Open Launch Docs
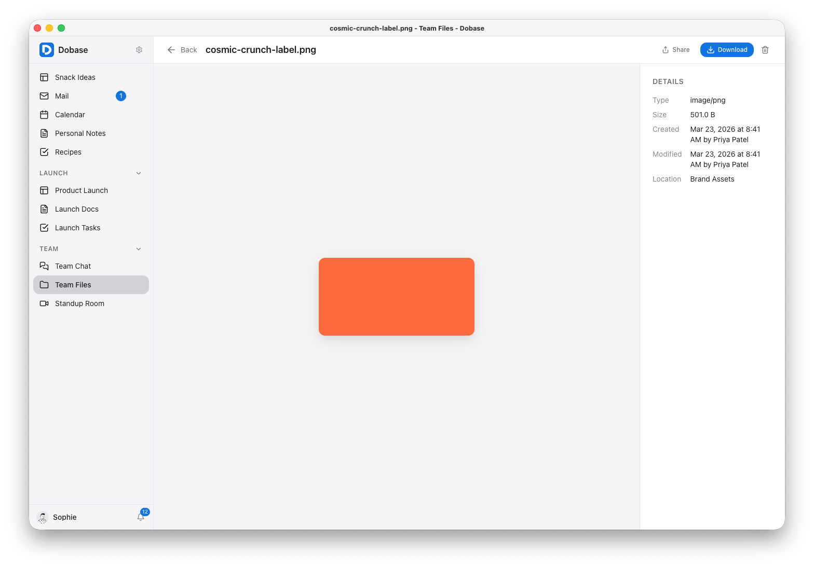The width and height of the screenshot is (814, 568). coord(91,209)
